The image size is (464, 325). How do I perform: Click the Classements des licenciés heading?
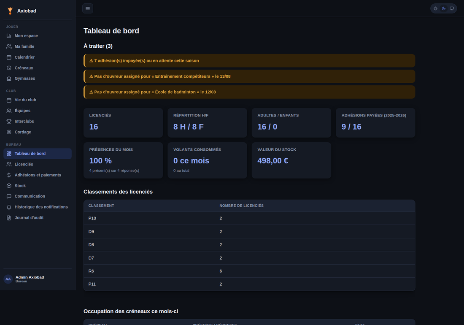tap(118, 192)
